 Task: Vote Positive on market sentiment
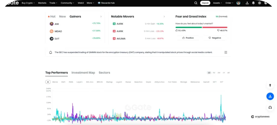coord(188,38)
